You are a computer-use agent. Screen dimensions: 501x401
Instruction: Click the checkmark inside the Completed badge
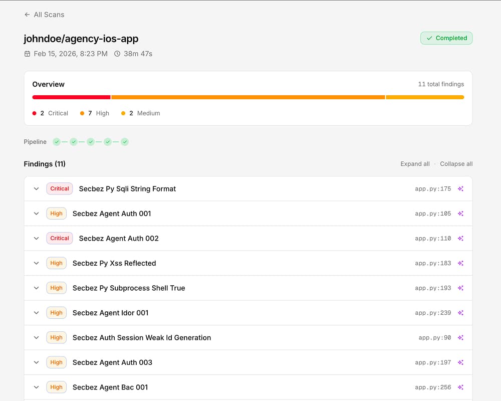429,38
